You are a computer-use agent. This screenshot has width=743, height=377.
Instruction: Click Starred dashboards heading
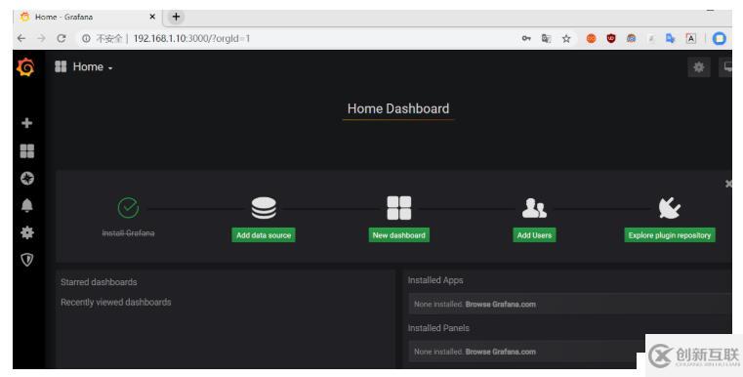click(x=99, y=282)
